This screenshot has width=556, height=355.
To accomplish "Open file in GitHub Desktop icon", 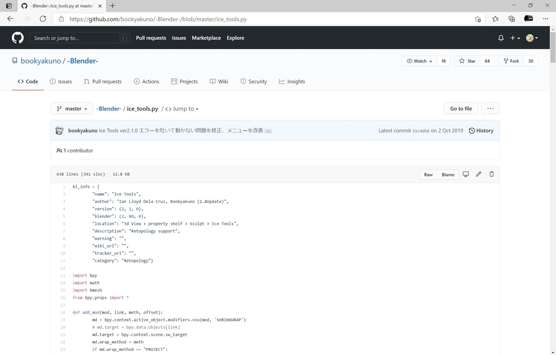I will 466,174.
